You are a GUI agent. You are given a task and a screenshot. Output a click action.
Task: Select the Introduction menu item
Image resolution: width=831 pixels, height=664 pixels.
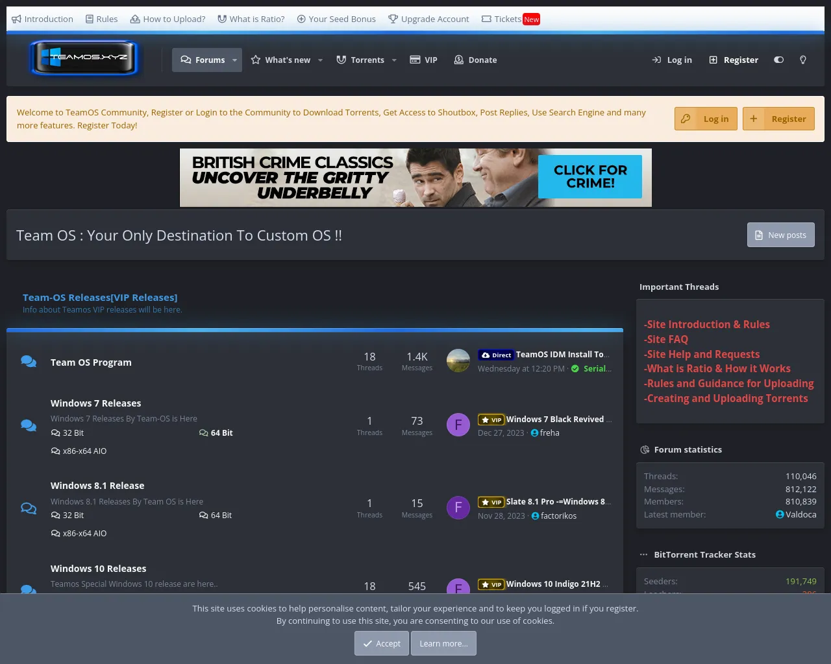(48, 19)
